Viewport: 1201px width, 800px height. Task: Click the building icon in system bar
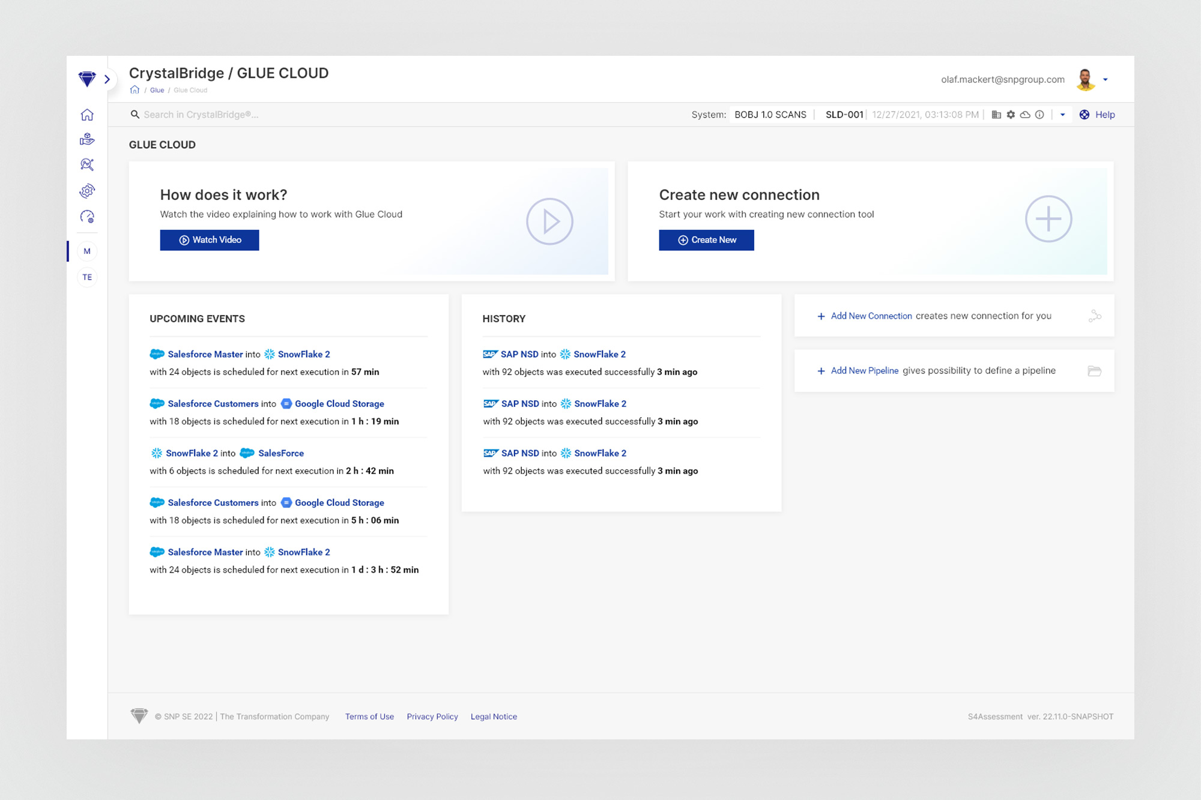[x=996, y=115]
